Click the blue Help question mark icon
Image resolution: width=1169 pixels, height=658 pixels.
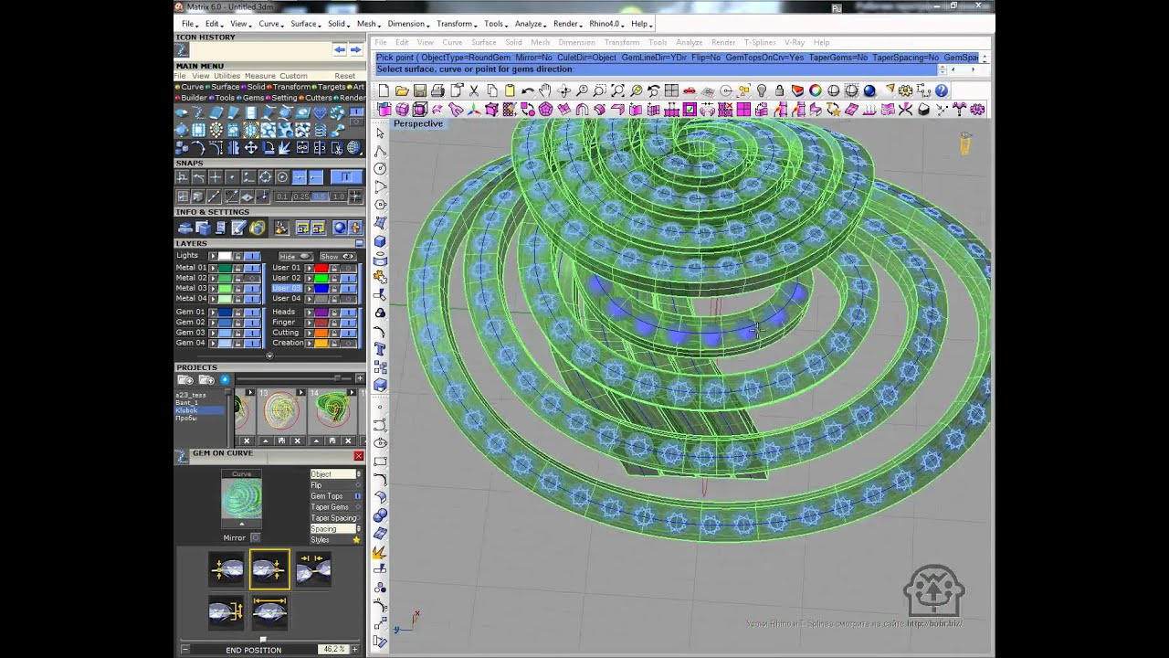942,90
